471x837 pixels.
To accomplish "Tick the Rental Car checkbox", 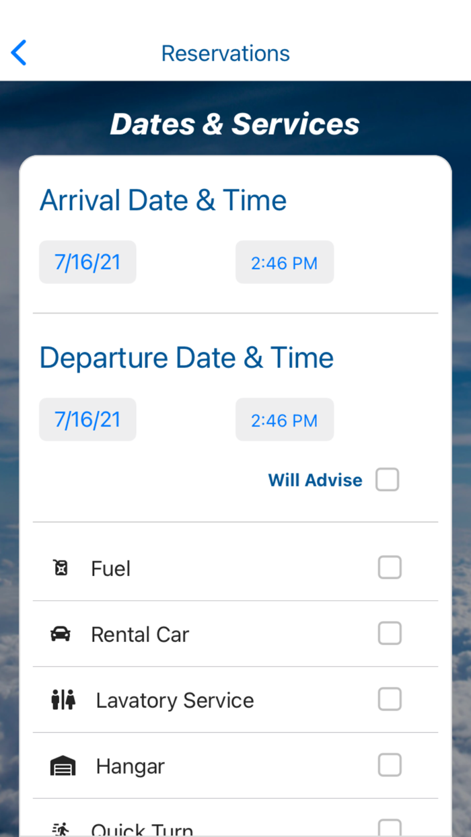I will (x=389, y=633).
